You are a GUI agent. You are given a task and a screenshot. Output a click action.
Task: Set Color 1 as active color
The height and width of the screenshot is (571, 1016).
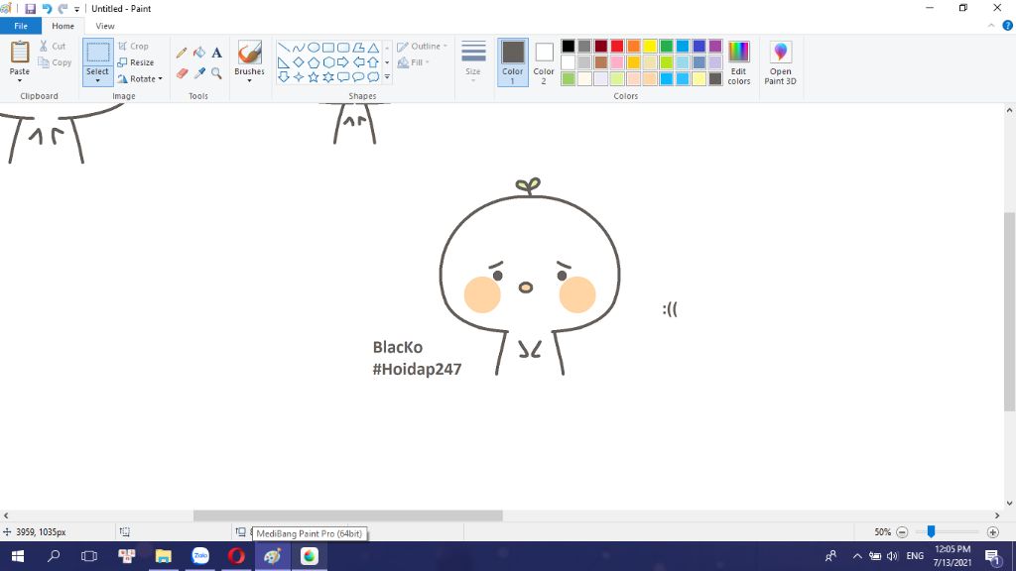pyautogui.click(x=513, y=62)
